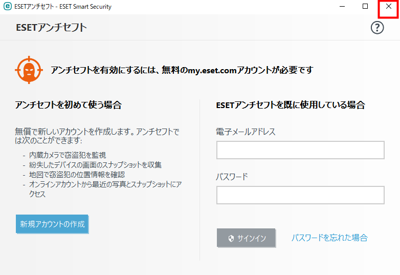Click the bullet 地図で窃盗犯の位置情報を確認
This screenshot has width=400, height=275.
point(77,175)
